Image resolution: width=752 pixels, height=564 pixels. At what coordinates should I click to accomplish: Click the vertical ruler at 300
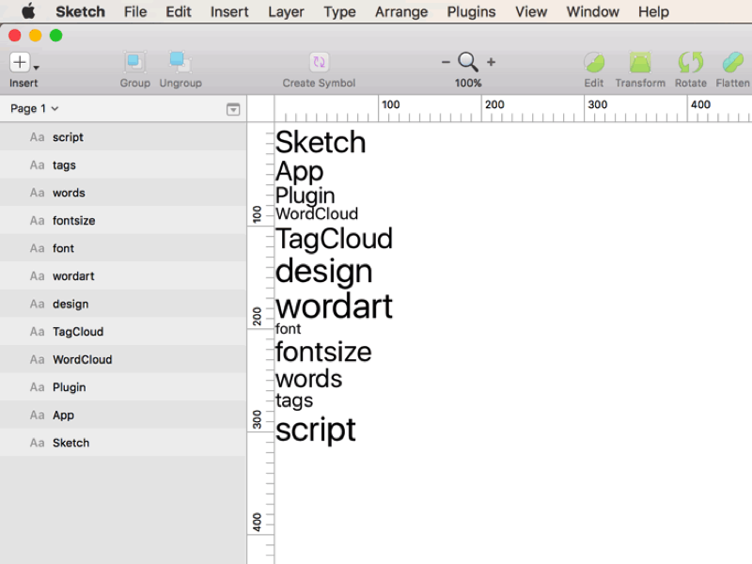coord(257,419)
